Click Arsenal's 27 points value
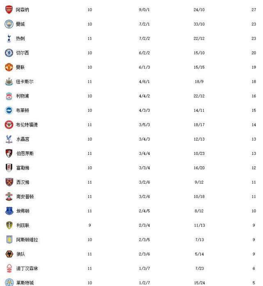263x286 pixels. click(x=254, y=10)
